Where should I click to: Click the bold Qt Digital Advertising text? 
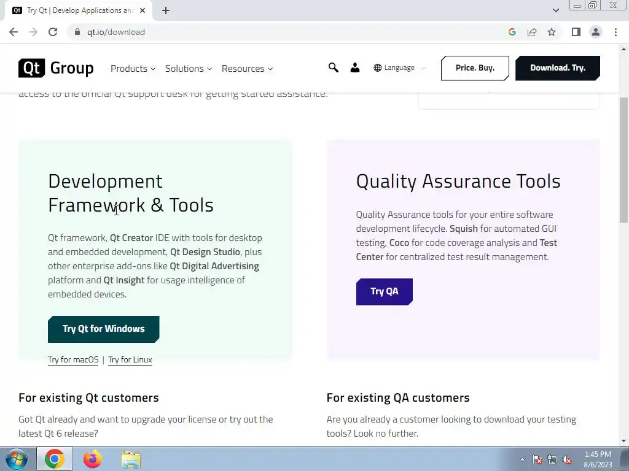pos(214,266)
